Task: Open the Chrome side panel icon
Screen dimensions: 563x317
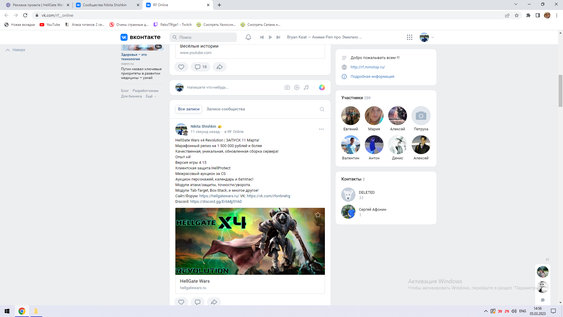Action: click(538, 15)
